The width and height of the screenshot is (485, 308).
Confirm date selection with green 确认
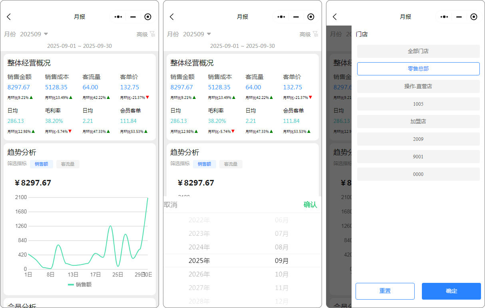tap(310, 205)
